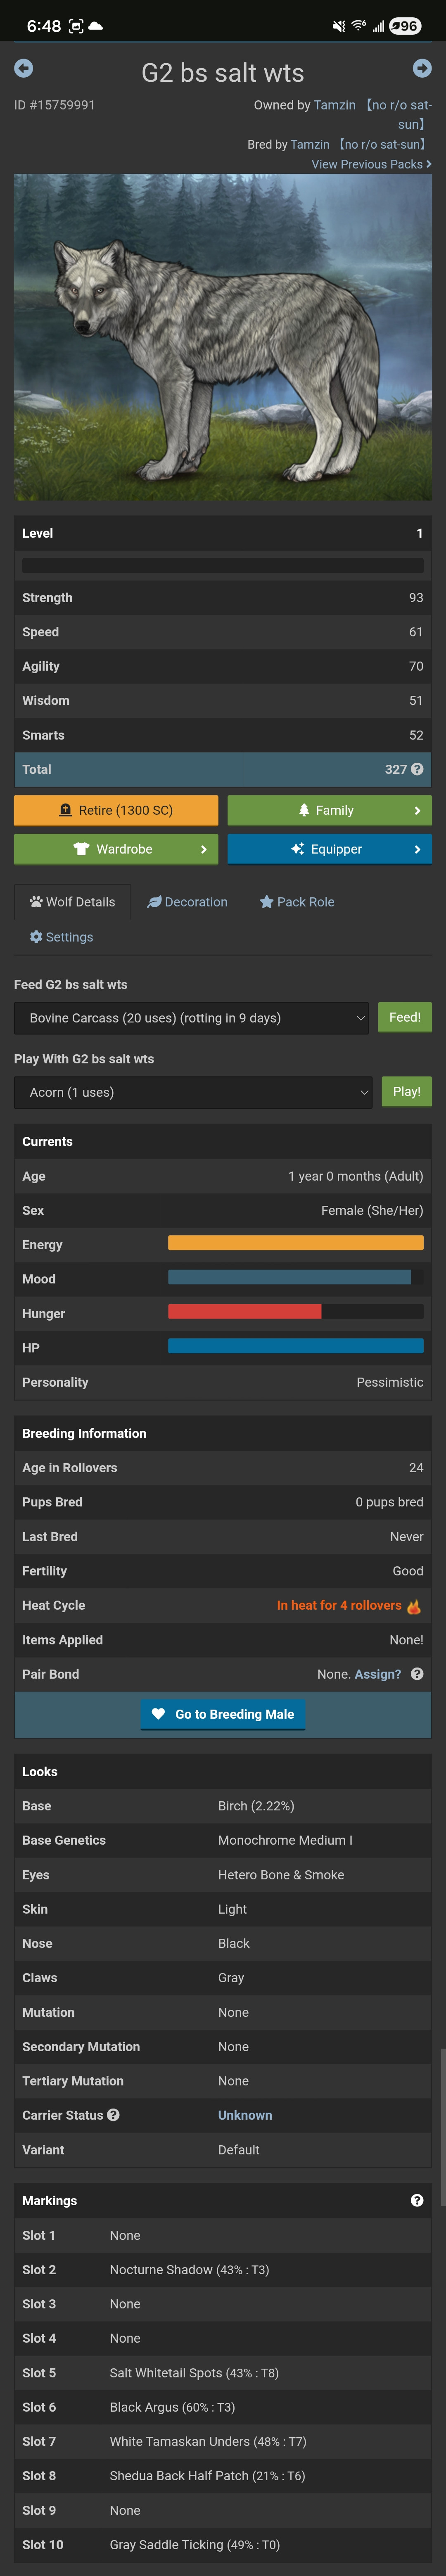The height and width of the screenshot is (2576, 446).
Task: Go to next wolf with right arrow
Action: [422, 68]
